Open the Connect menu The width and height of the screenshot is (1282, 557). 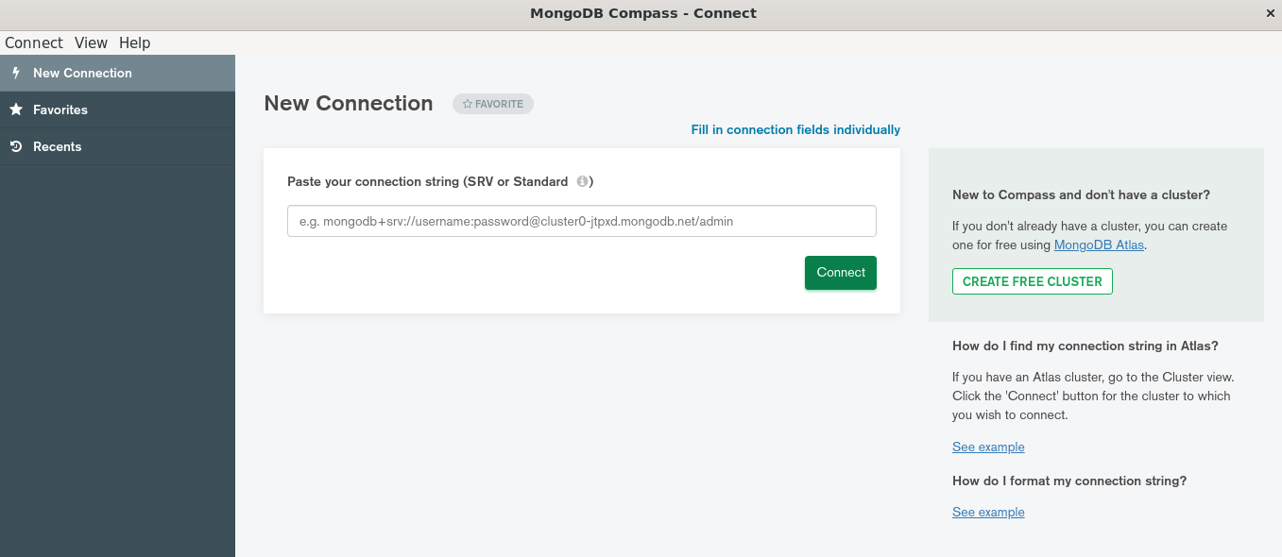click(34, 42)
